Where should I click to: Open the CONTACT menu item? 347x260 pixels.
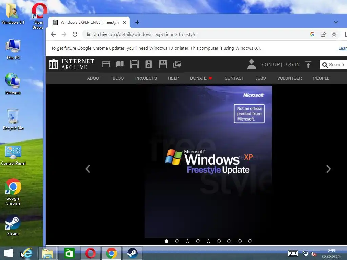click(x=234, y=78)
